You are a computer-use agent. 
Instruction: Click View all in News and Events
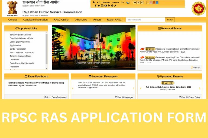(x=195, y=68)
